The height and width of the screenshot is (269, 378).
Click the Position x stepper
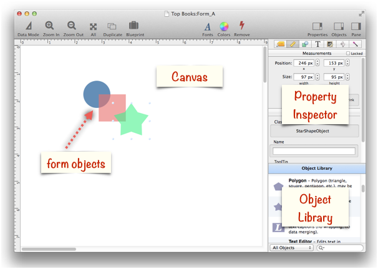(x=317, y=63)
